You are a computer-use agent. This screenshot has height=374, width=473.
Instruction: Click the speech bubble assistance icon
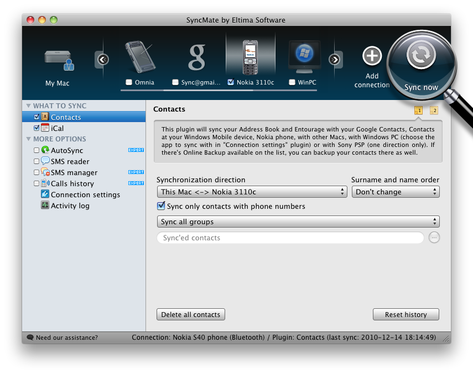tap(30, 337)
